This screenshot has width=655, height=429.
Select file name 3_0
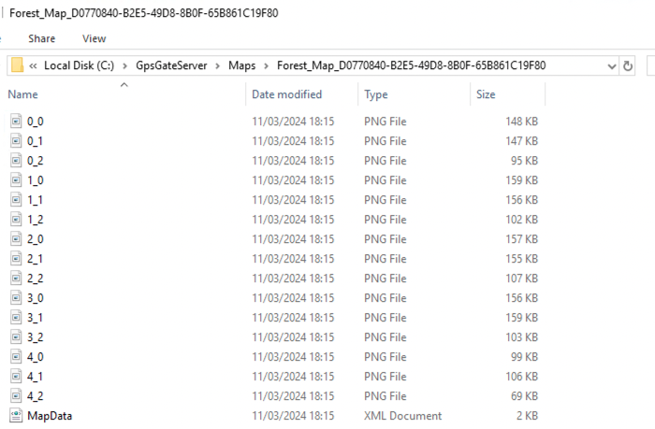[36, 298]
